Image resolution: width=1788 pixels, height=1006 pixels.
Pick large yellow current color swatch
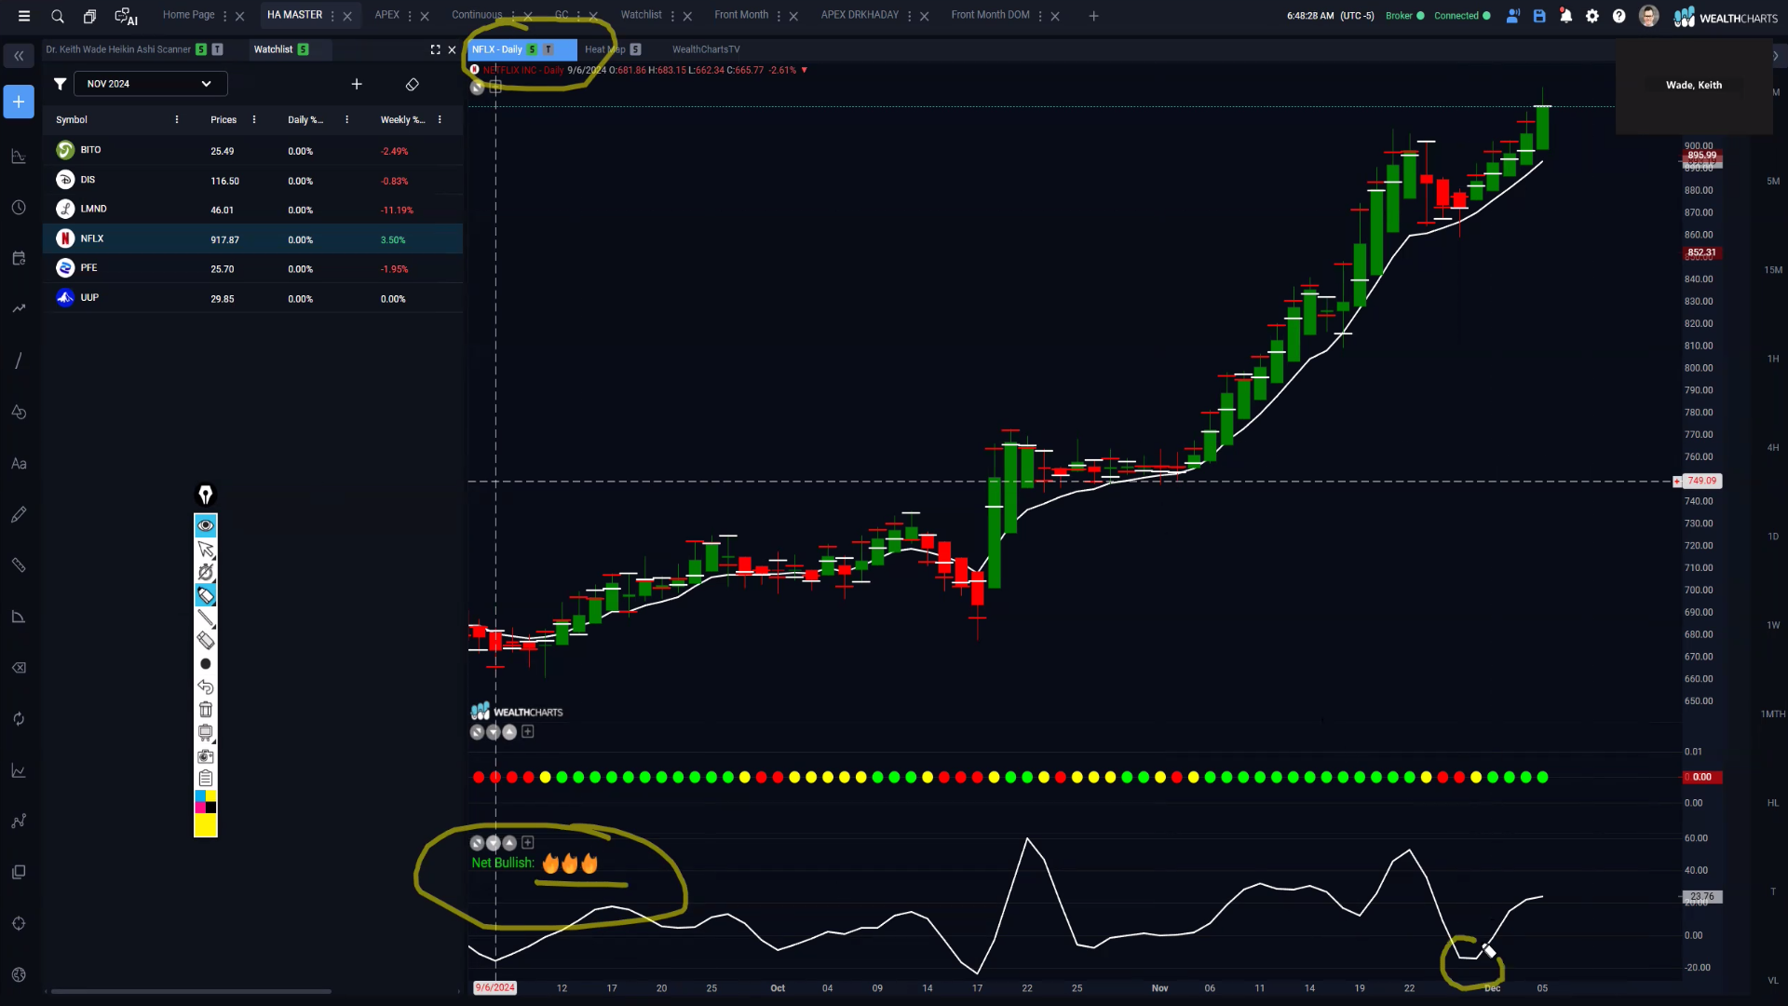pos(206,825)
